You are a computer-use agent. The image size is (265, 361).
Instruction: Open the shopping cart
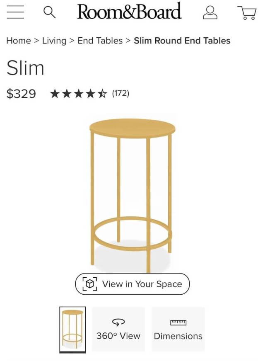(247, 13)
